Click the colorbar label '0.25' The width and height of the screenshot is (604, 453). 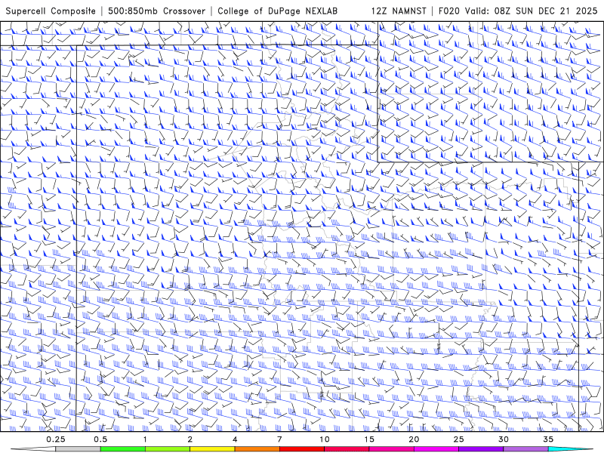[56, 439]
